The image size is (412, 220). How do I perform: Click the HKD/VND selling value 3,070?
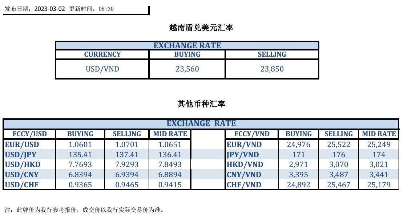339,164
